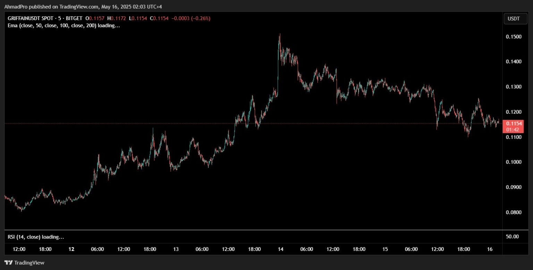
Task: Click the 12:00 time axis label
Action: tap(19, 249)
